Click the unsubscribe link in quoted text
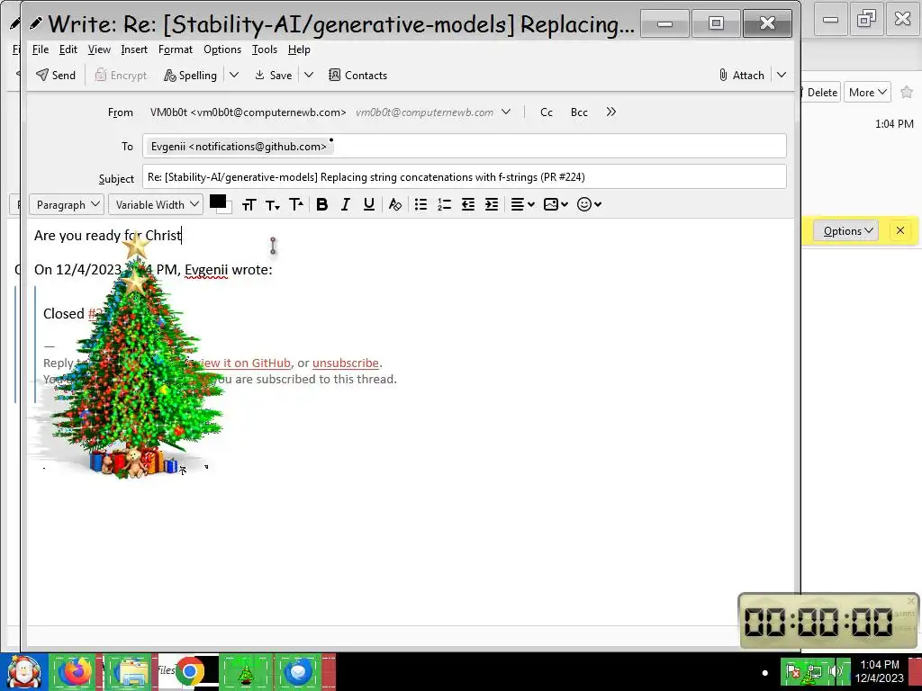Image resolution: width=922 pixels, height=691 pixels. coord(345,363)
